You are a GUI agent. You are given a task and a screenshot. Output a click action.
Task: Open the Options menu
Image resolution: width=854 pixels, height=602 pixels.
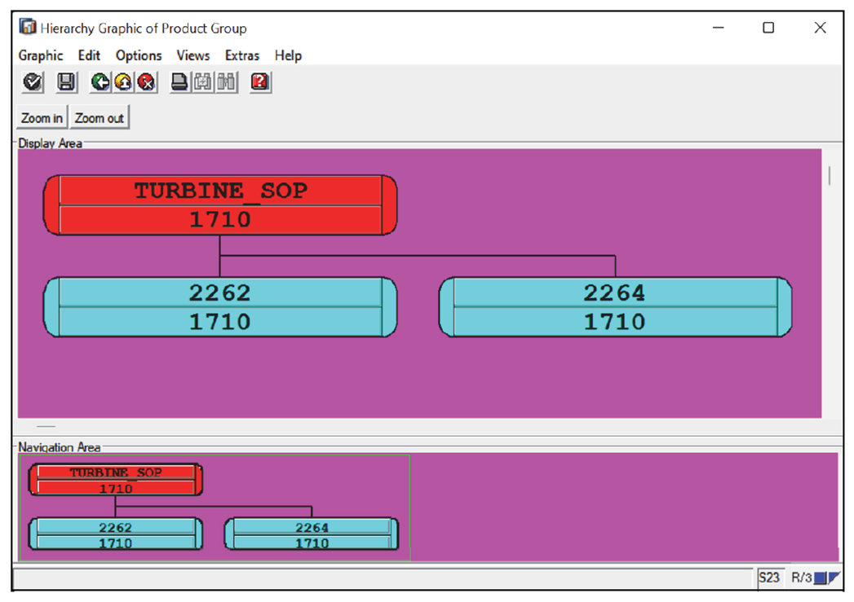coord(139,55)
